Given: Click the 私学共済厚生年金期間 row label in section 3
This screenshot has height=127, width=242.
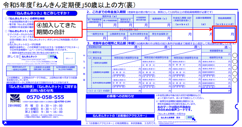Looking at the screenshot, I should (x=102, y=83).
